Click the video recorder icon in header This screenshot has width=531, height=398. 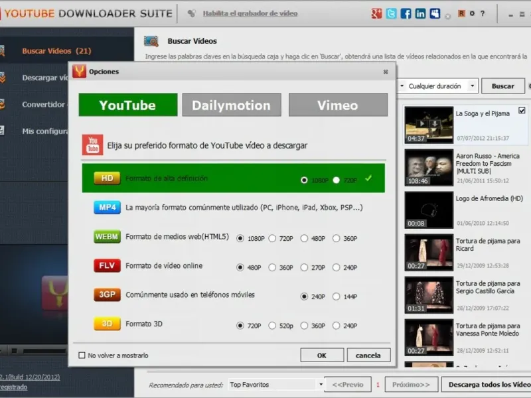(x=192, y=13)
